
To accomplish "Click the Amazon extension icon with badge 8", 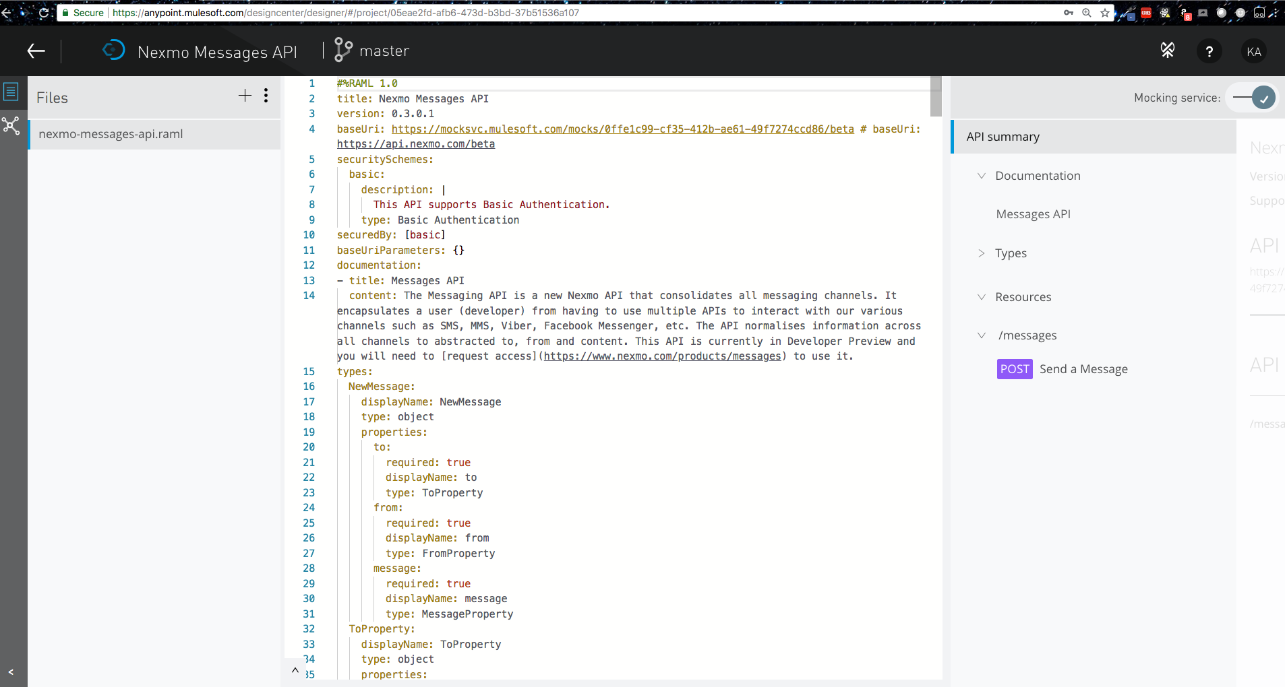I will coord(1185,13).
